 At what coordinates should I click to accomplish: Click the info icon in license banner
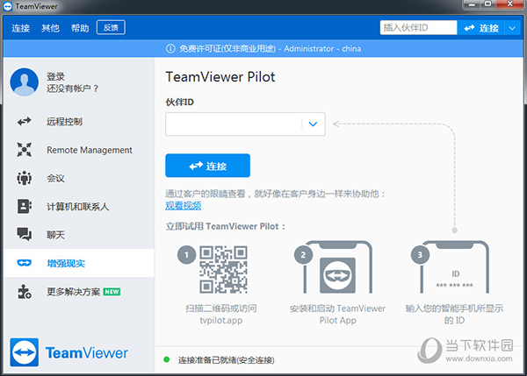(170, 48)
